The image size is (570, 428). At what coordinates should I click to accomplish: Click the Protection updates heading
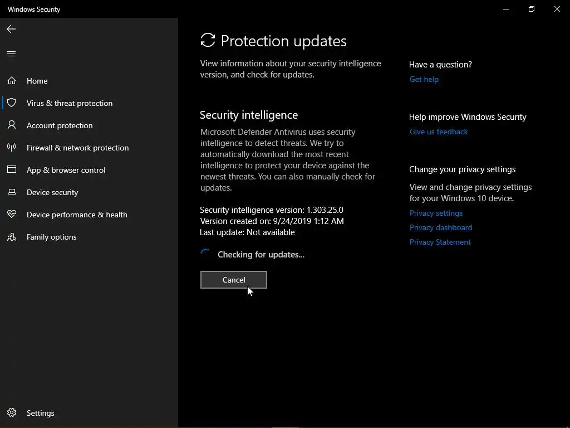pyautogui.click(x=283, y=41)
